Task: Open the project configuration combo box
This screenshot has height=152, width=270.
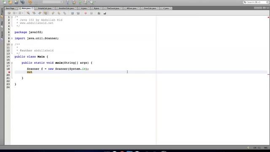Action: (52, 2)
